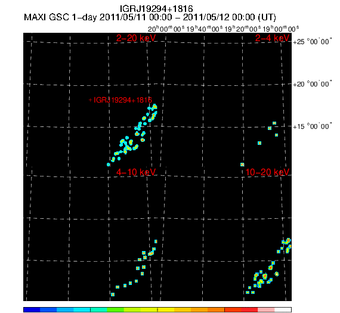340x313 pixels.
Task: Click the dark blue end of color bar
Action: tap(32, 309)
